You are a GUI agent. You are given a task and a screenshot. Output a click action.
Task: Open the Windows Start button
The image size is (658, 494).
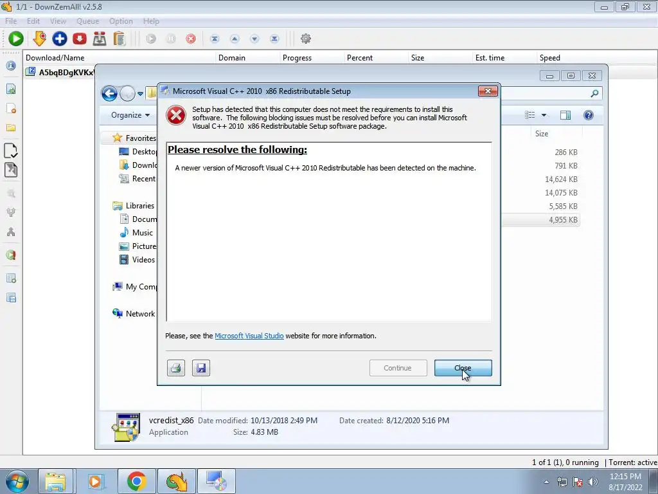coord(17,481)
